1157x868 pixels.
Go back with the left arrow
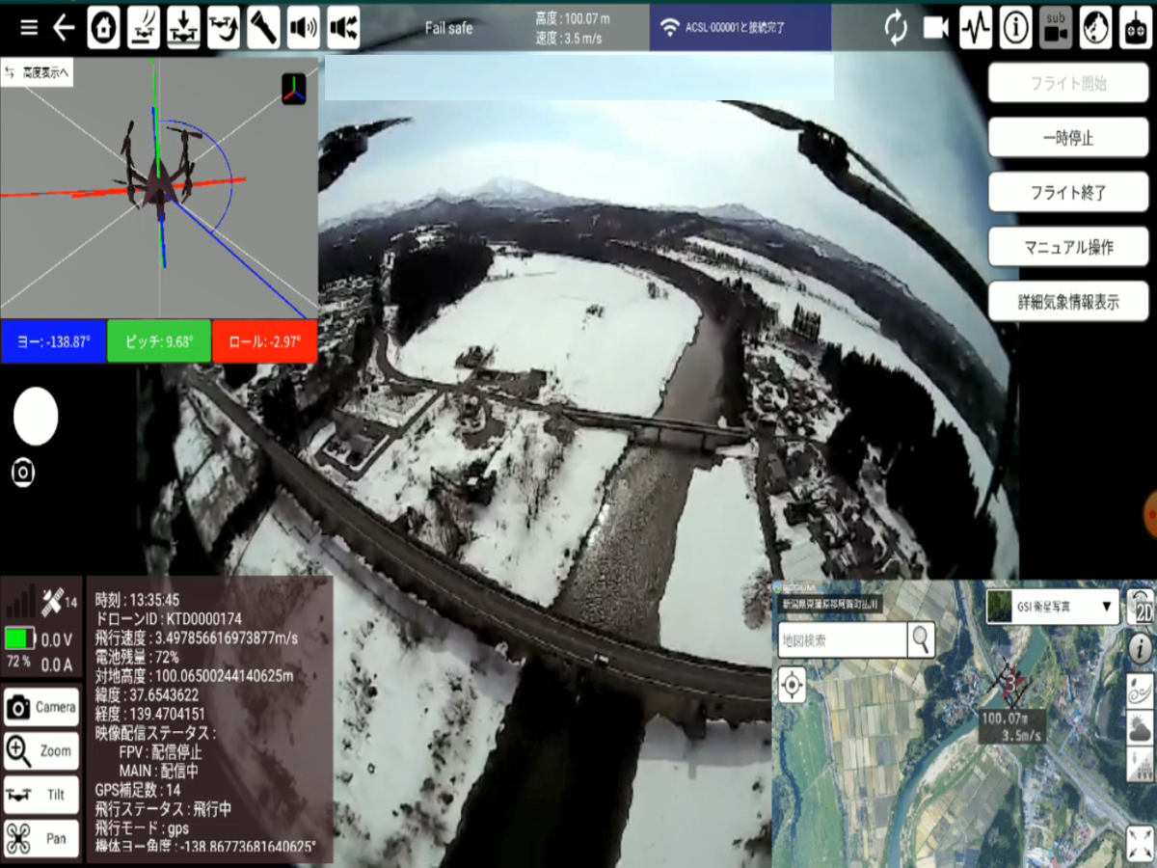pos(64,27)
